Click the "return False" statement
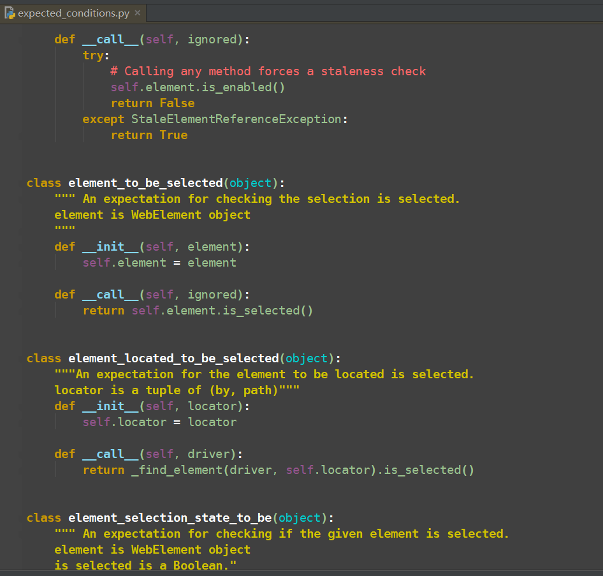 [x=153, y=103]
